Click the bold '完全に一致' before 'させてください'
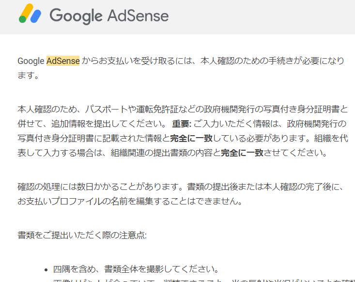 pyautogui.click(x=242, y=153)
